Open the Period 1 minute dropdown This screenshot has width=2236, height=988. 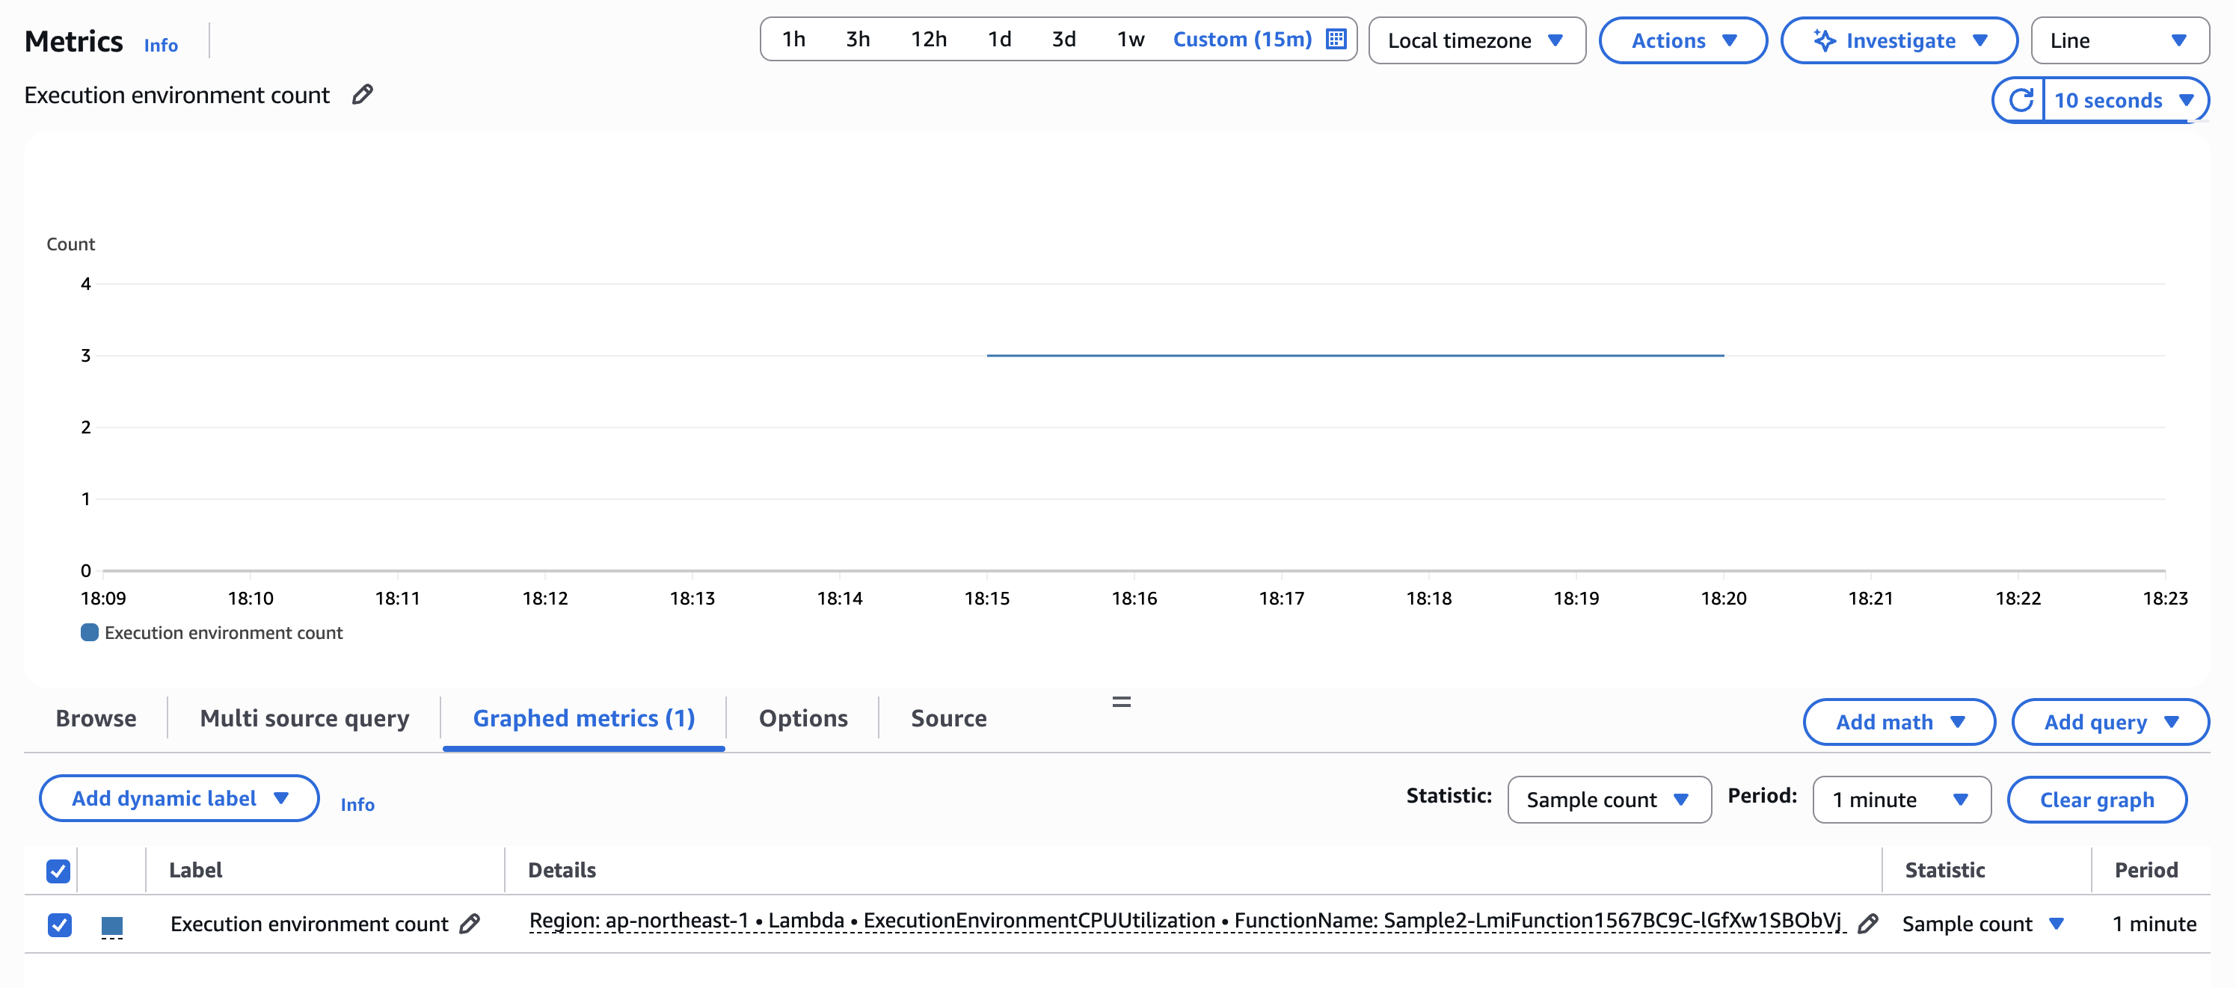point(1900,800)
